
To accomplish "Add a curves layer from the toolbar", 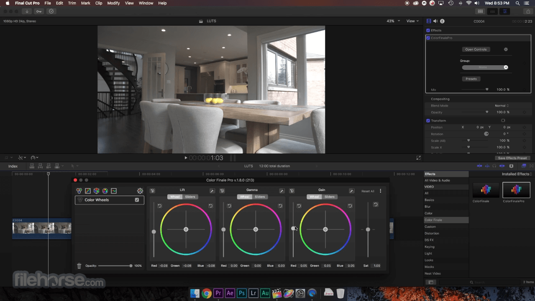I will click(x=88, y=191).
